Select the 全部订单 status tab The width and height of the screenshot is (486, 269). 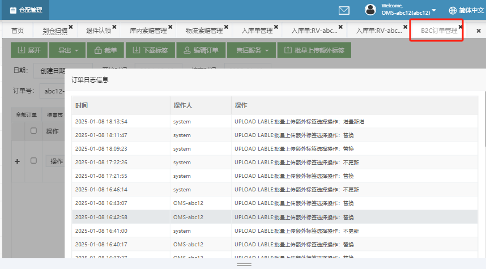click(27, 115)
